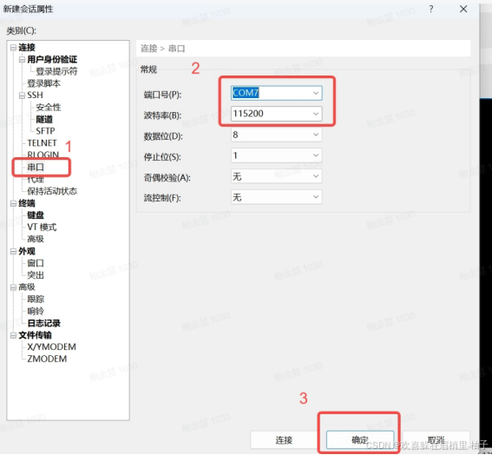Open the 数据位 dropdown
492x455 pixels.
tap(316, 135)
